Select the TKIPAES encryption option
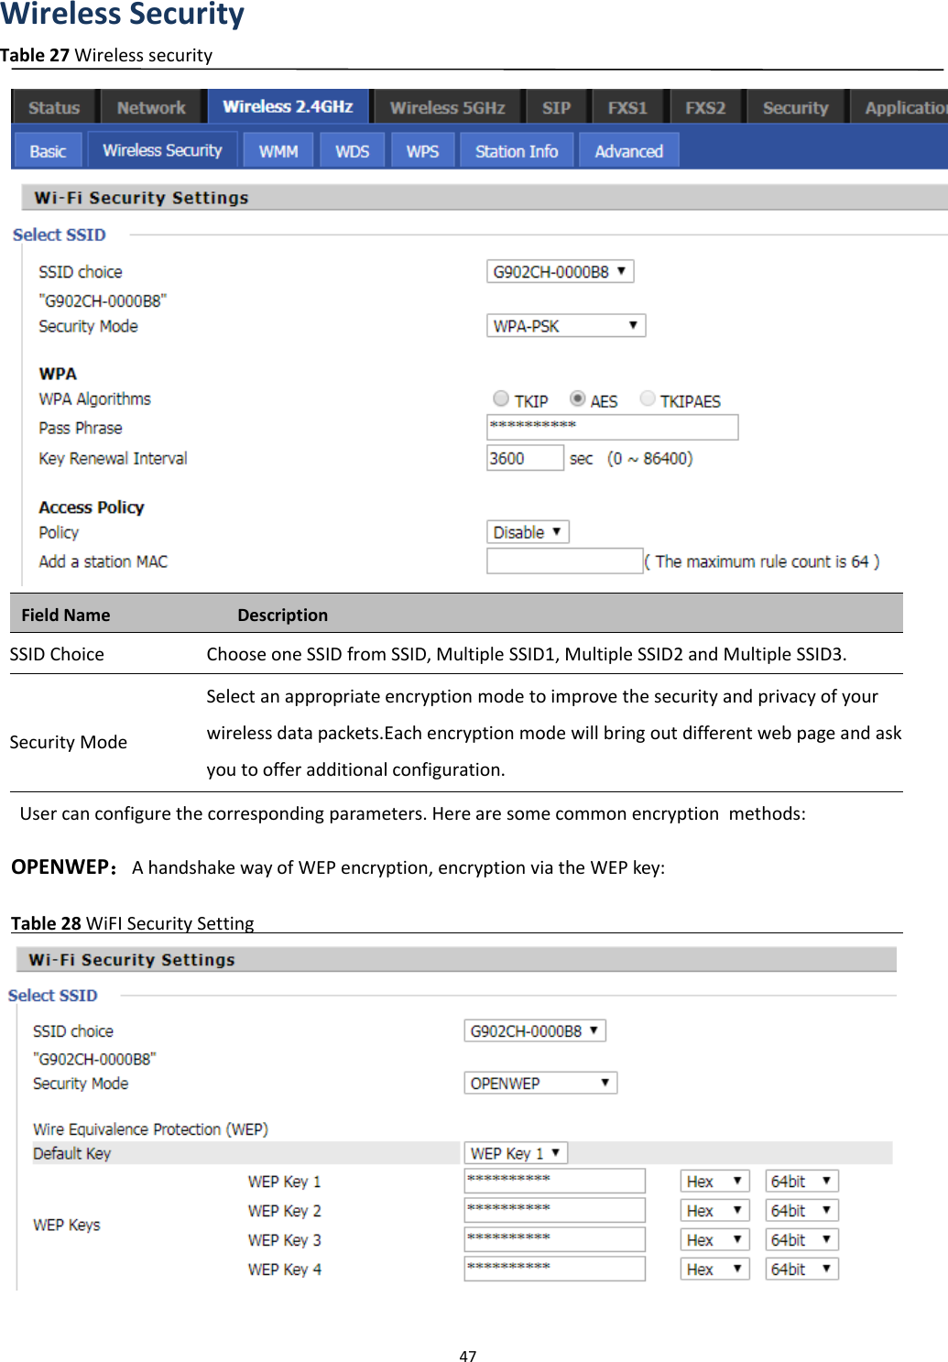This screenshot has height=1362, width=948. pos(648,398)
